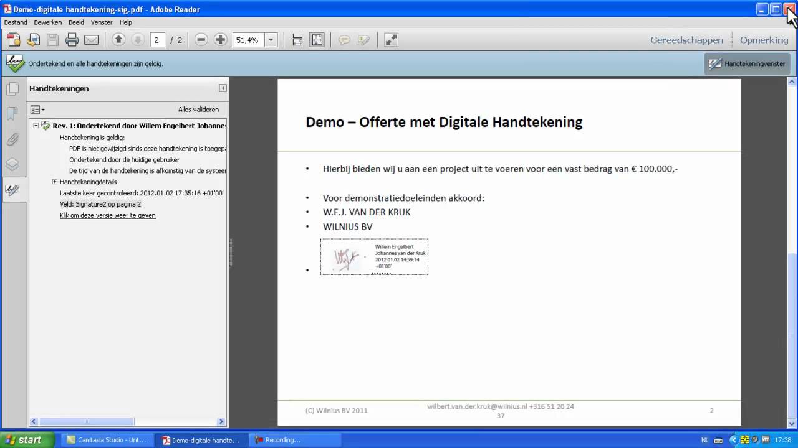Click the NL language indicator
798x448 pixels.
coord(705,440)
